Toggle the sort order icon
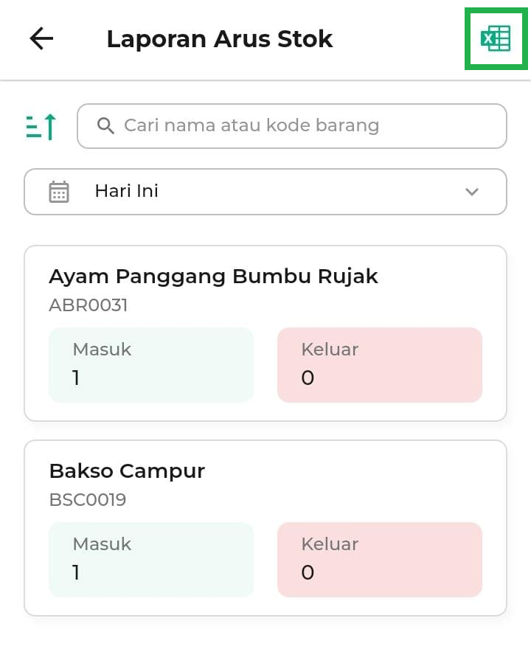The image size is (531, 646). click(x=41, y=127)
